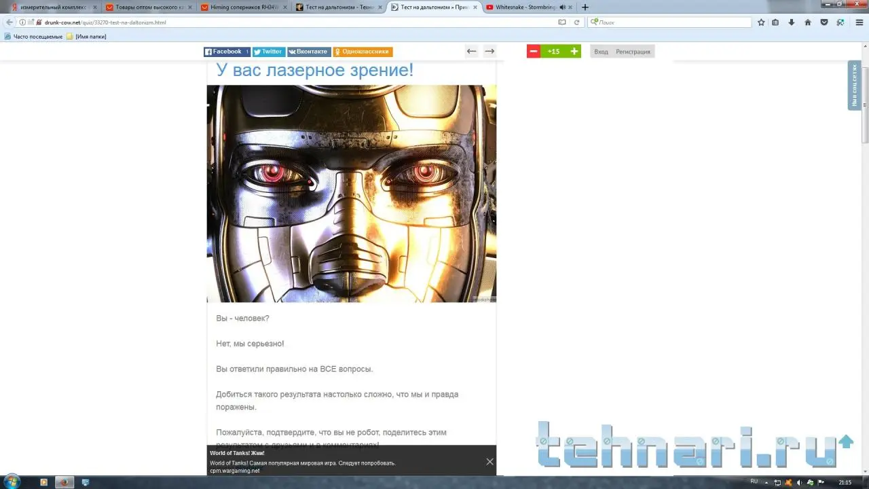Share the result on Одноклассники
The width and height of the screenshot is (869, 489).
tap(363, 52)
